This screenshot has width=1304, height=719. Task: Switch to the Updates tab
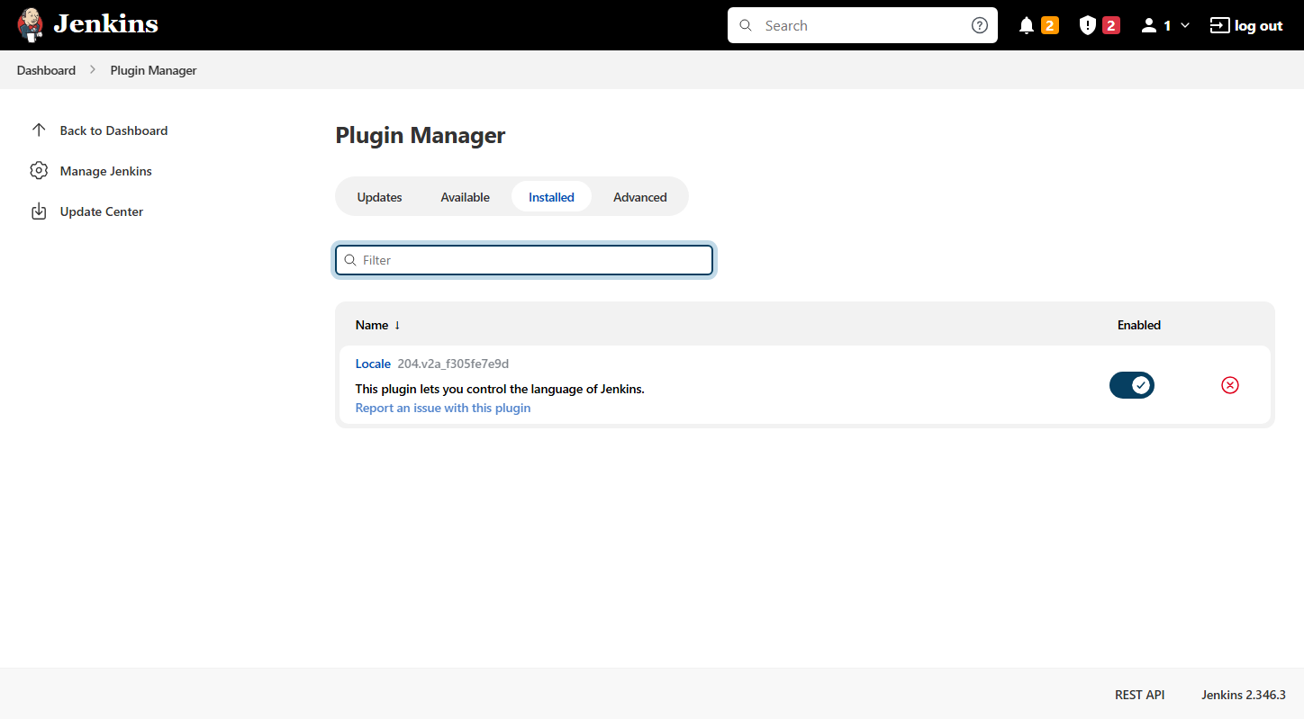(379, 197)
